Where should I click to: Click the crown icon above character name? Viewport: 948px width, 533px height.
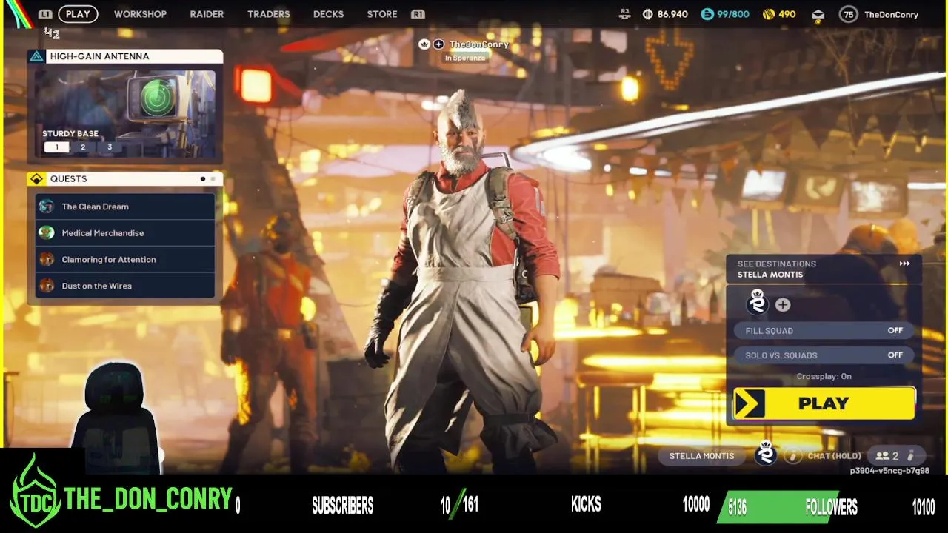click(x=424, y=44)
